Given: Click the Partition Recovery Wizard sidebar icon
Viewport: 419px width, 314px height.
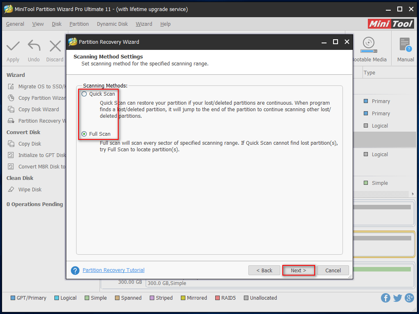Looking at the screenshot, I should pos(11,121).
